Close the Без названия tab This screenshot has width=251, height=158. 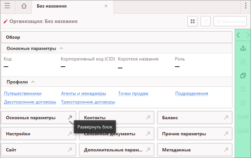coord(106,6)
